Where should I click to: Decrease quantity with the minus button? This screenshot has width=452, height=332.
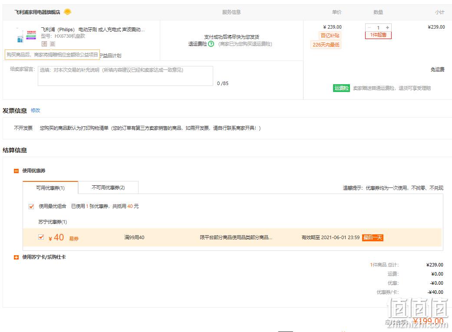click(369, 27)
